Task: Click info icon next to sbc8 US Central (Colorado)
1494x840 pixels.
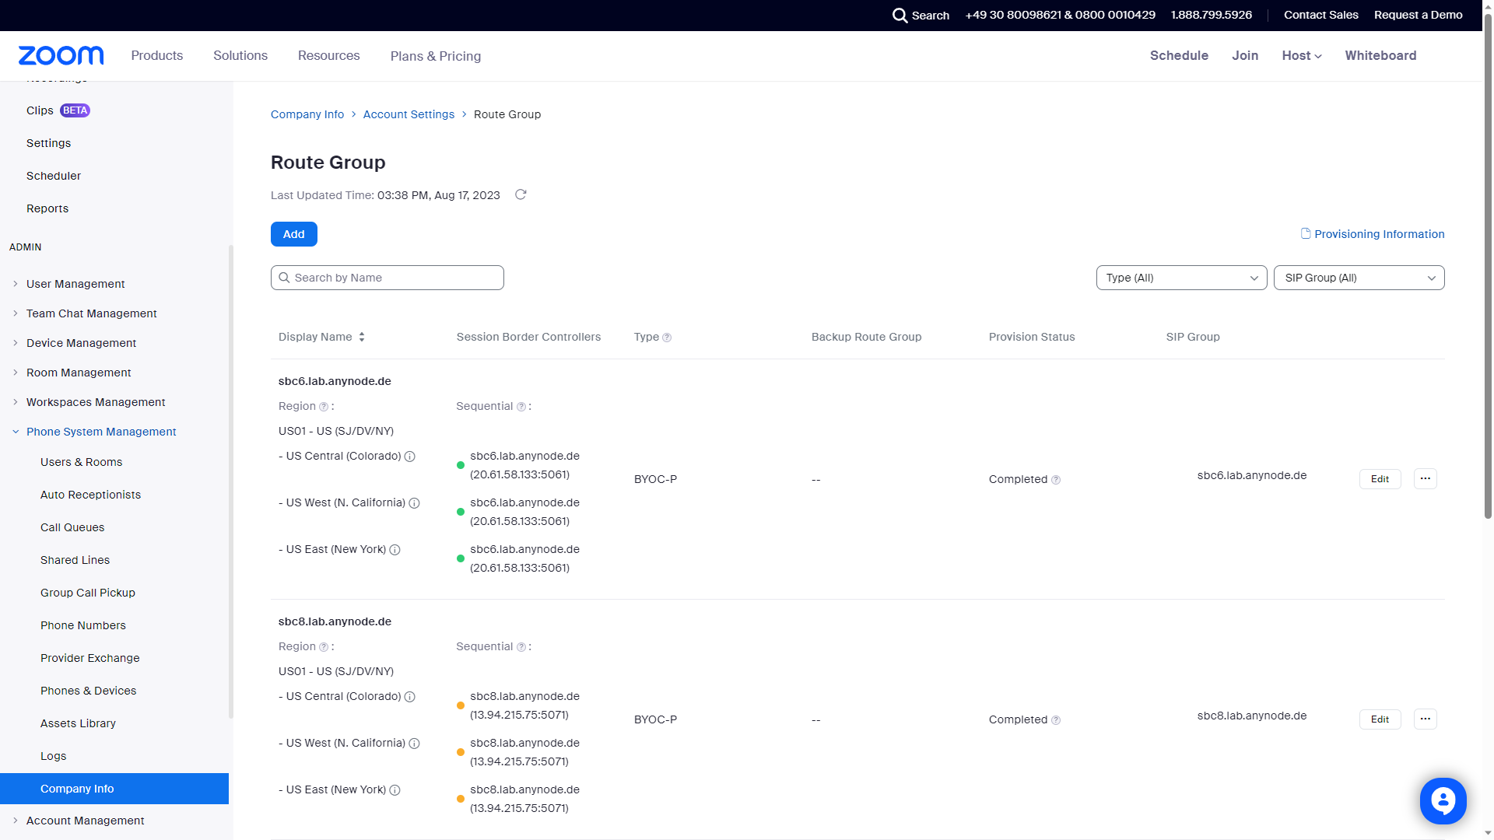Action: (x=410, y=697)
